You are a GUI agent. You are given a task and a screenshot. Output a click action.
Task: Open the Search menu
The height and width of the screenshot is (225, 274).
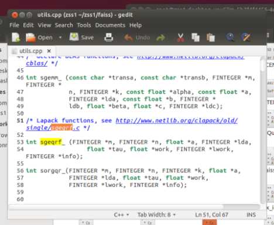tap(64, 25)
